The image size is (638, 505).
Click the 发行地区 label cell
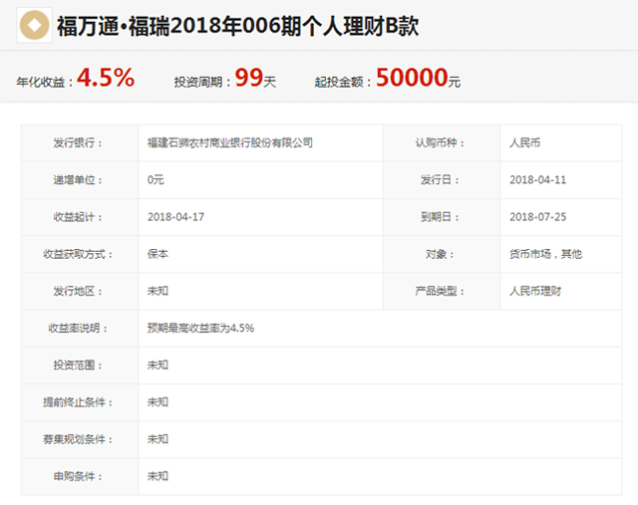click(80, 291)
